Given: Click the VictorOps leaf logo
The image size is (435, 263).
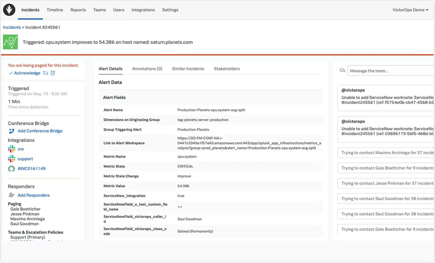Looking at the screenshot, I should pos(9,9).
